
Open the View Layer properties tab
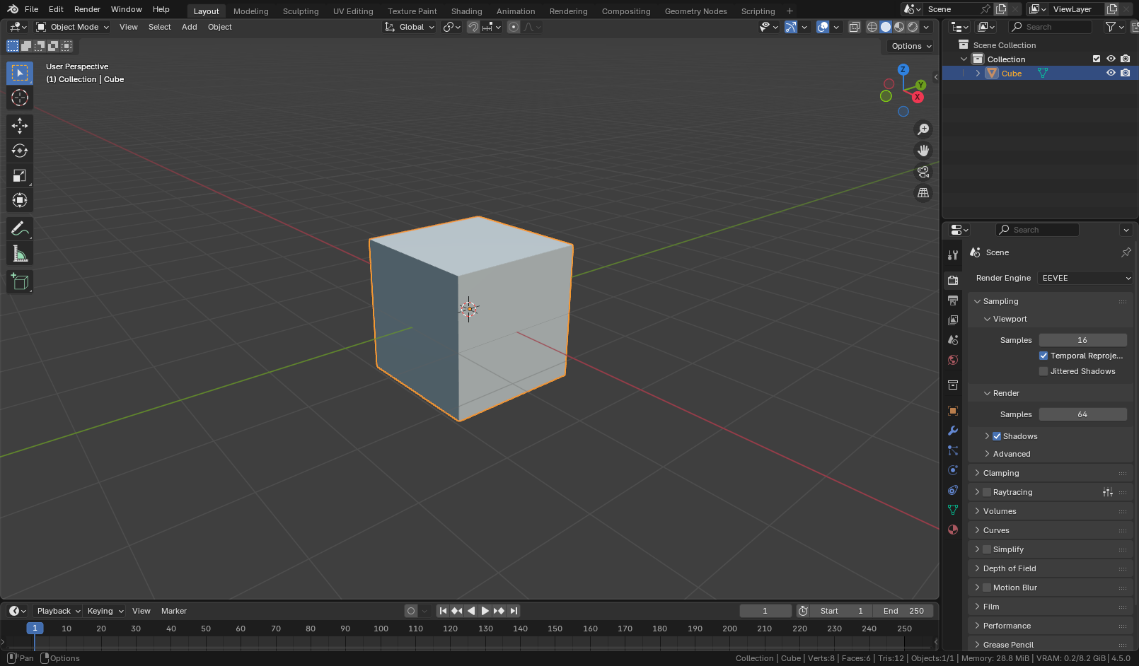[x=953, y=320]
